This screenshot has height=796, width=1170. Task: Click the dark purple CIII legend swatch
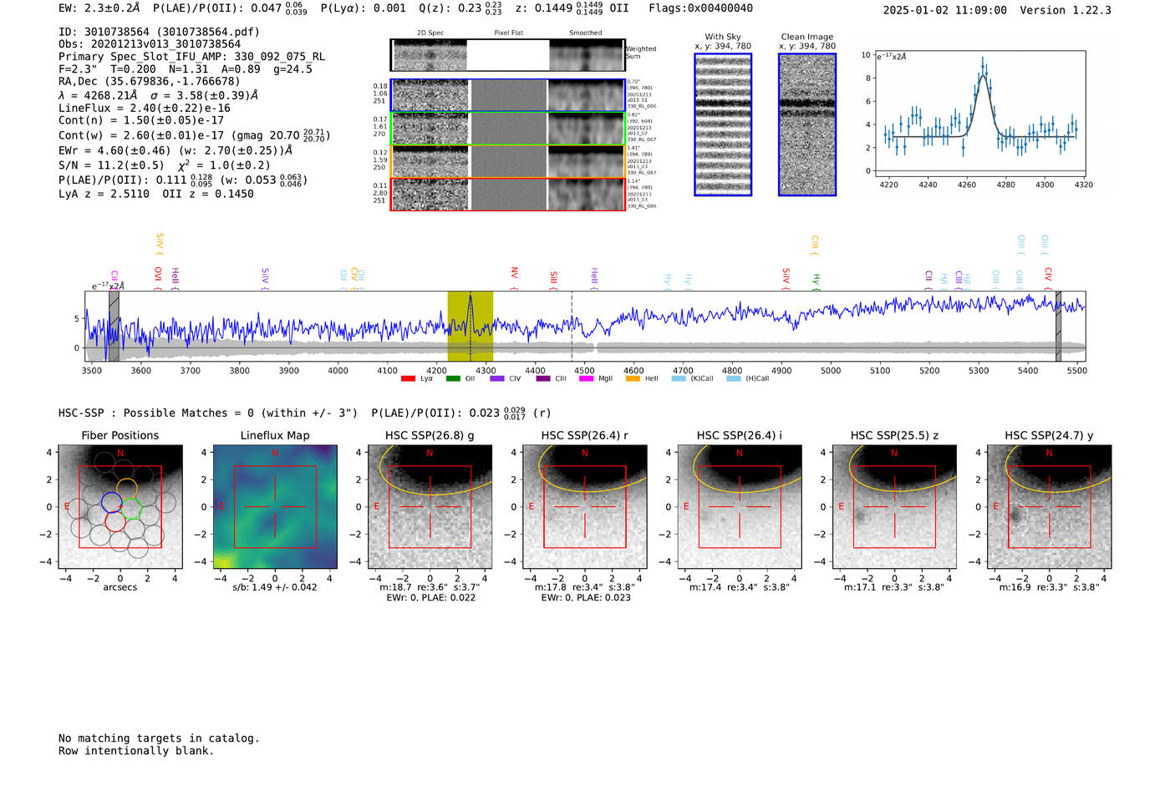point(543,378)
